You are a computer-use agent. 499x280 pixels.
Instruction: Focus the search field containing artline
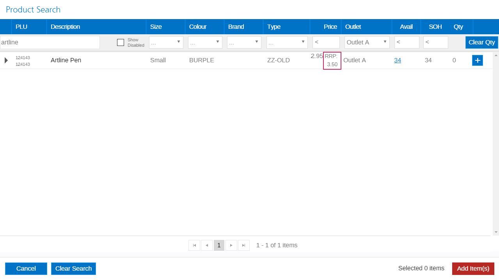pos(50,42)
